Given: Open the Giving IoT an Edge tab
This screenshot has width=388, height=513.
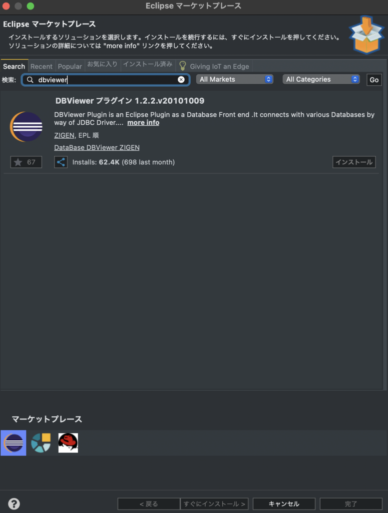Looking at the screenshot, I should point(215,66).
